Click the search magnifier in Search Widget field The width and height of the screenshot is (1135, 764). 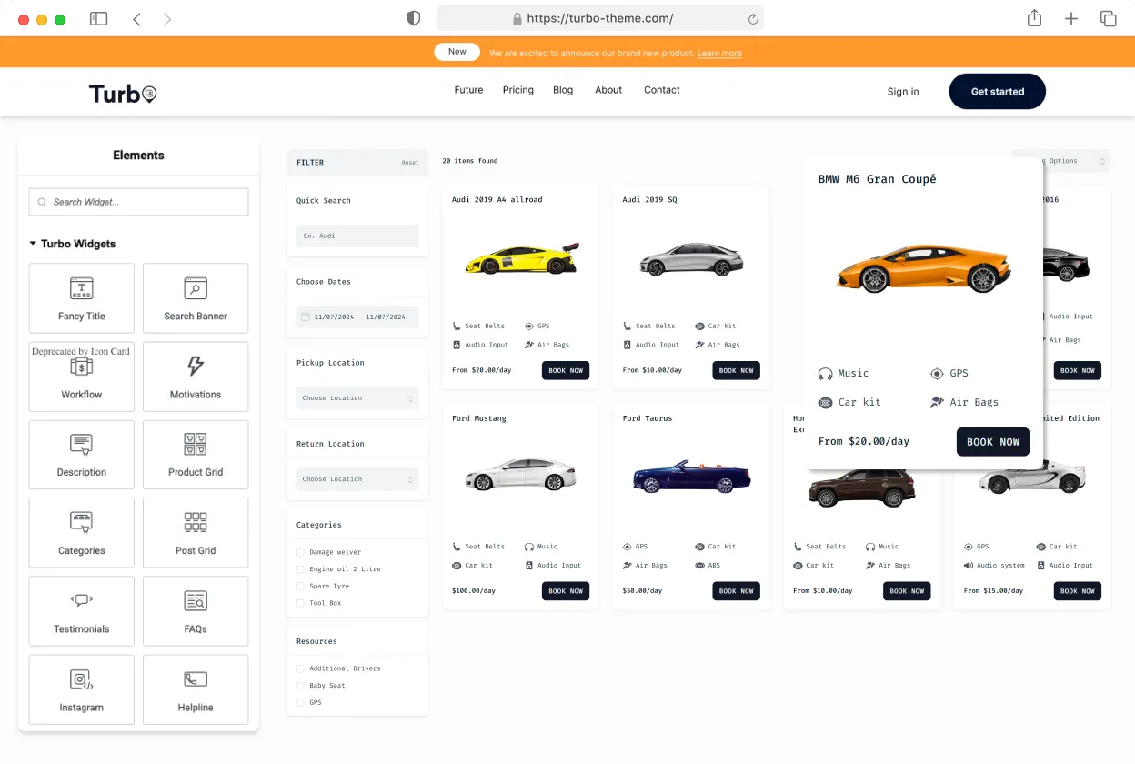click(43, 202)
